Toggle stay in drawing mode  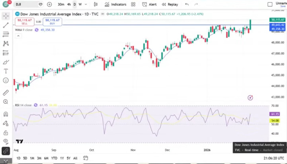(x=6, y=123)
